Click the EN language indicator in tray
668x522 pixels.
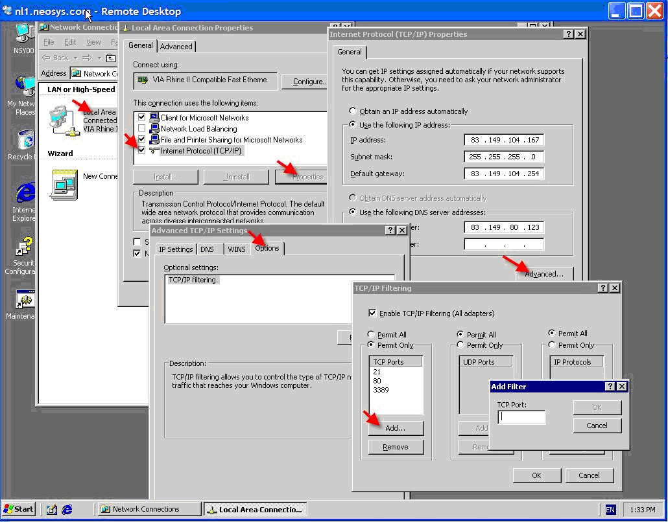point(610,510)
